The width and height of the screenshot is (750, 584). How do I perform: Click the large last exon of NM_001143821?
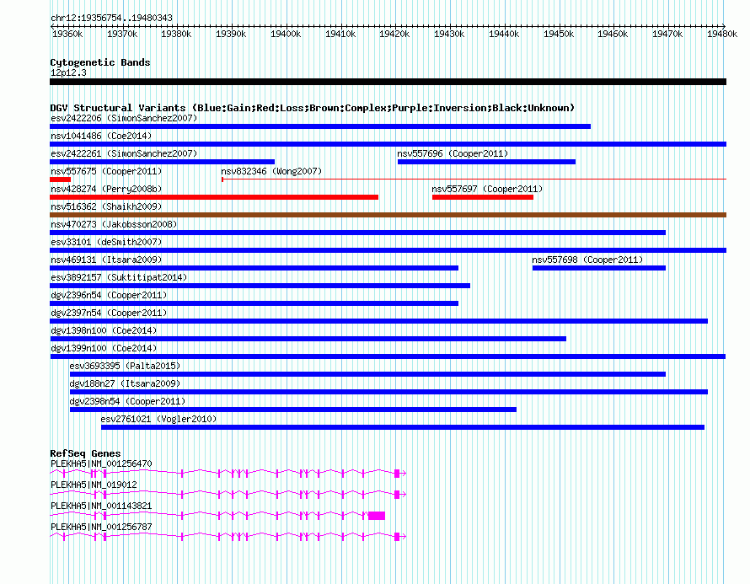377,515
